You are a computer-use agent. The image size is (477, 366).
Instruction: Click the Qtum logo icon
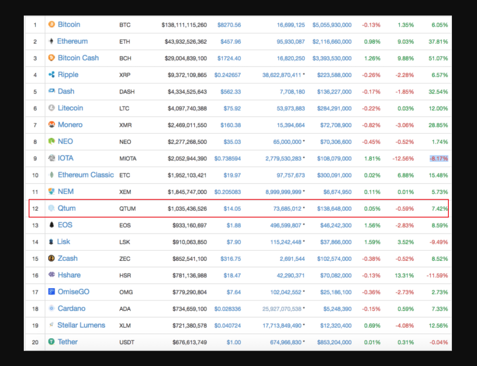pyautogui.click(x=51, y=208)
